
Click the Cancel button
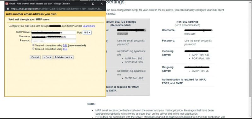click(x=35, y=57)
